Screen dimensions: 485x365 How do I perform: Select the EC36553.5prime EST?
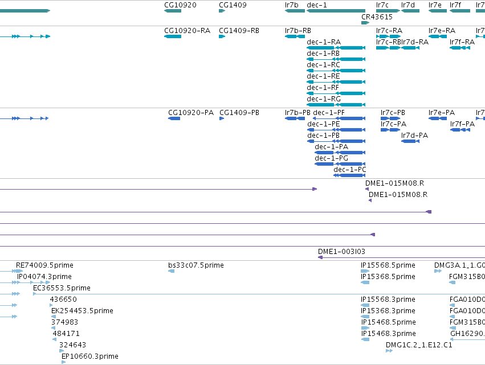point(259,294)
